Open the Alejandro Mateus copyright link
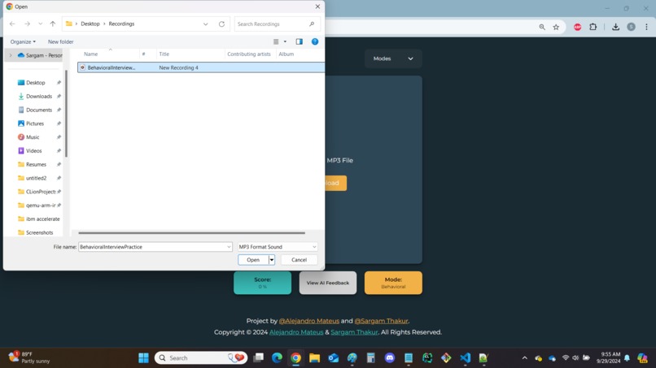 coord(296,332)
